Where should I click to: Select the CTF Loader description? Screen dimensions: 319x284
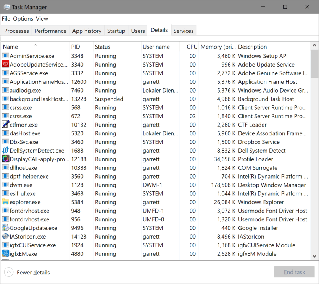[252, 125]
